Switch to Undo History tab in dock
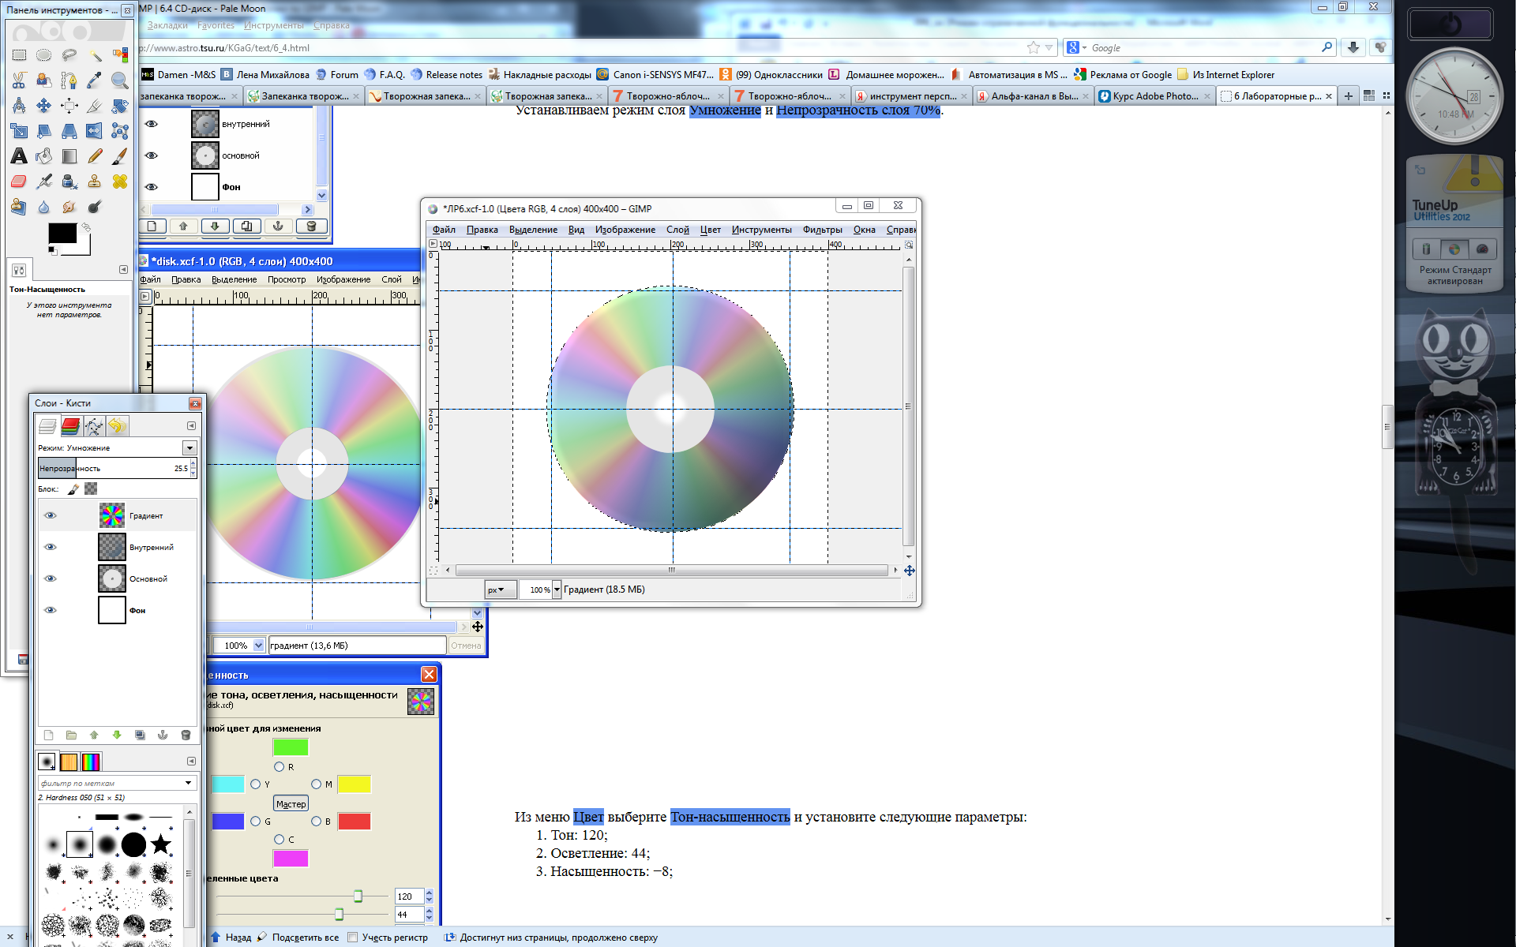The width and height of the screenshot is (1516, 947). [117, 427]
